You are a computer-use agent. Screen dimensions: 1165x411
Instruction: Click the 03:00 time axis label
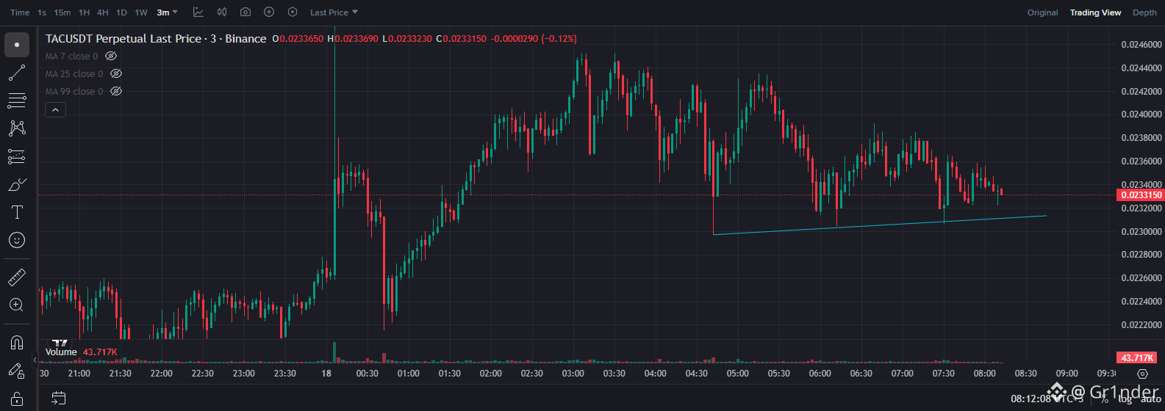click(573, 374)
